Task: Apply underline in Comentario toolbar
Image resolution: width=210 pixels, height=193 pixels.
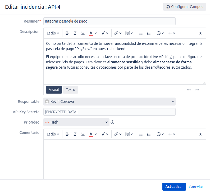Action: click(83, 134)
